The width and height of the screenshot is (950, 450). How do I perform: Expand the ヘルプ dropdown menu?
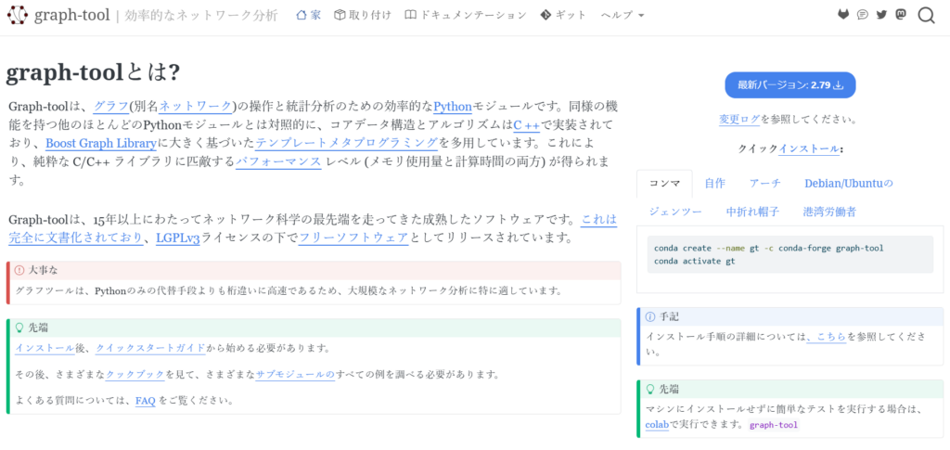[x=623, y=15]
